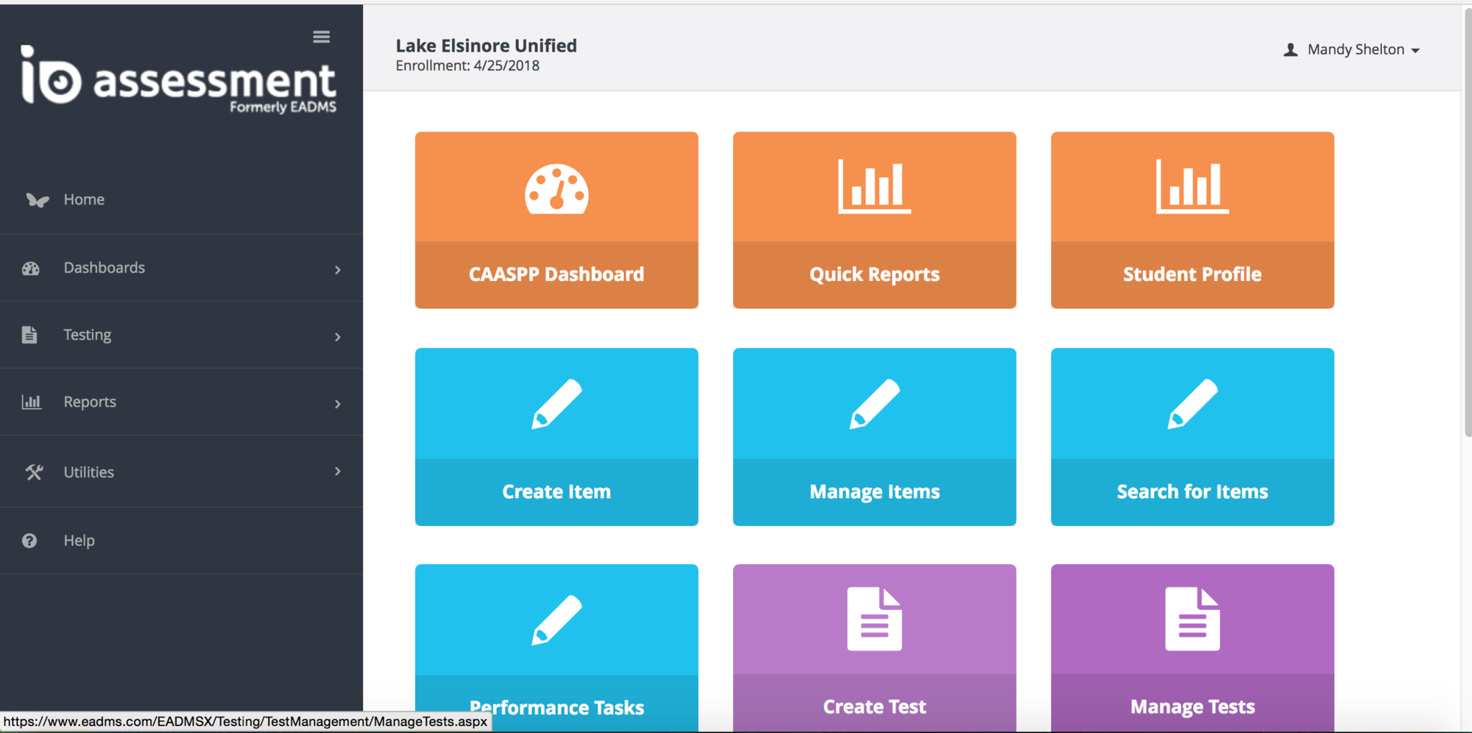The image size is (1472, 733).
Task: Expand the Reports submenu chevron
Action: click(337, 404)
